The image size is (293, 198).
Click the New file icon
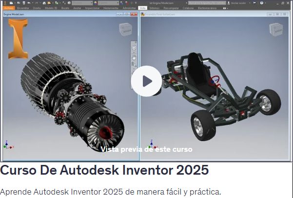click(11, 3)
